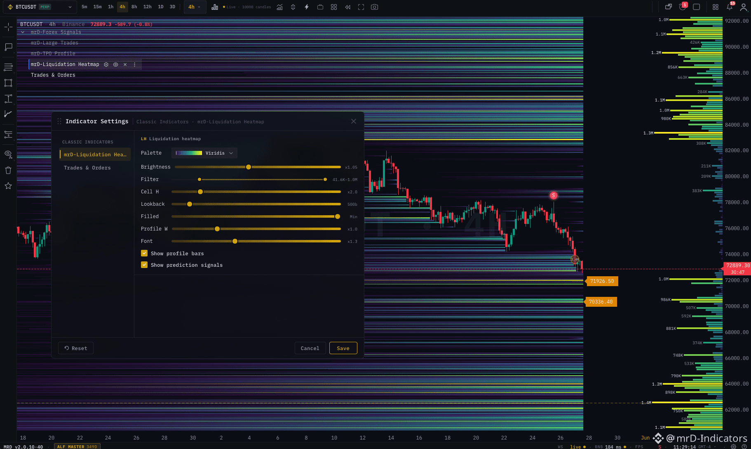Open the comment annotation tool
This screenshot has height=449, width=751.
pos(8,47)
